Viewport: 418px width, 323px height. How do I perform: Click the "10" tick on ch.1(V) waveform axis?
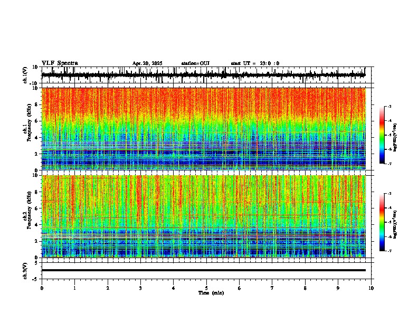pos(35,67)
